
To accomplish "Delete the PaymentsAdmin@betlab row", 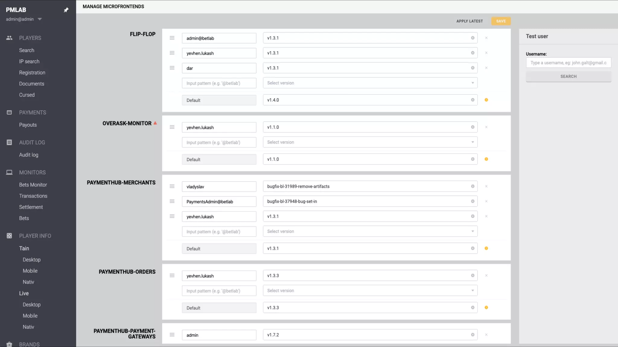I will point(486,201).
